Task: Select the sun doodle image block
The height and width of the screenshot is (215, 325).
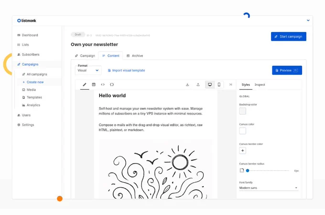Action: pyautogui.click(x=156, y=169)
